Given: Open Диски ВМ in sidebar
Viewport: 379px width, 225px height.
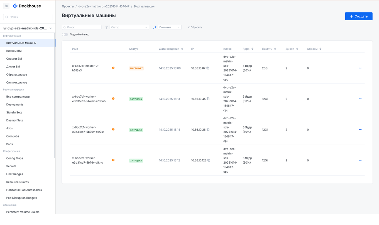Looking at the screenshot, I should (x=13, y=67).
